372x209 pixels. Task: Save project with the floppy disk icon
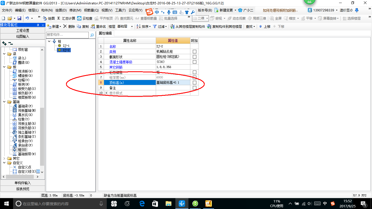19,18
